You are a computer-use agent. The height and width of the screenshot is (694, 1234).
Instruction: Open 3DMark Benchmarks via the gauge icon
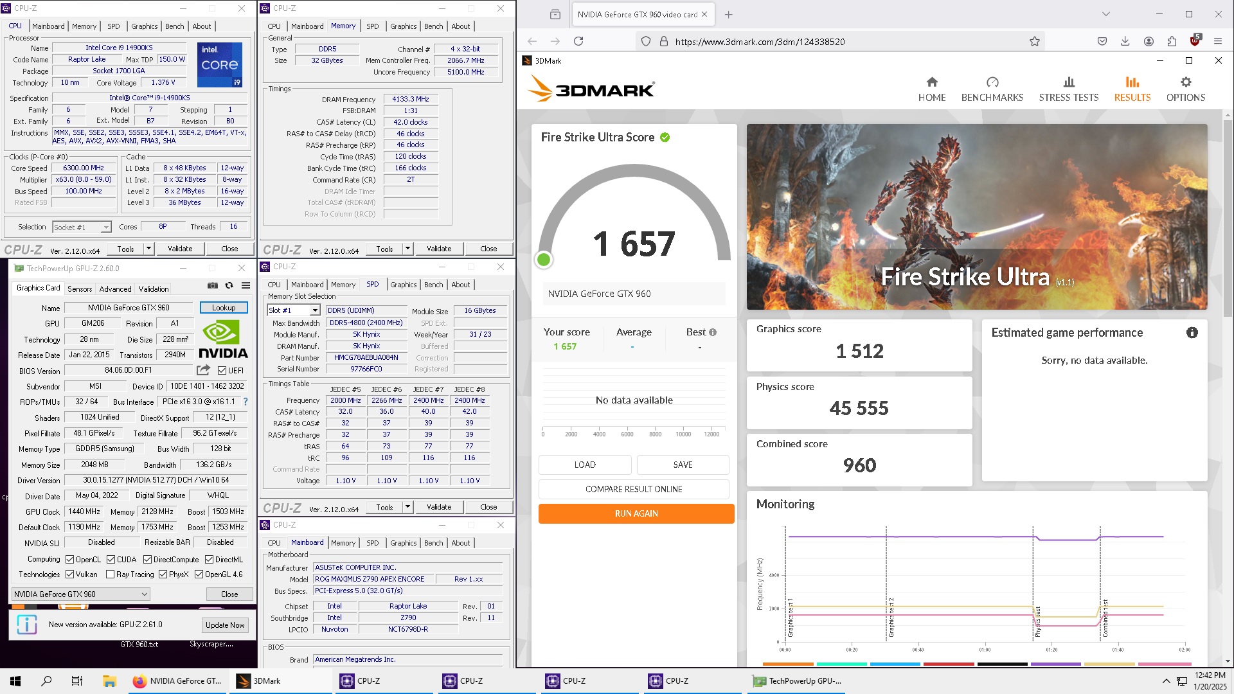pos(992,82)
